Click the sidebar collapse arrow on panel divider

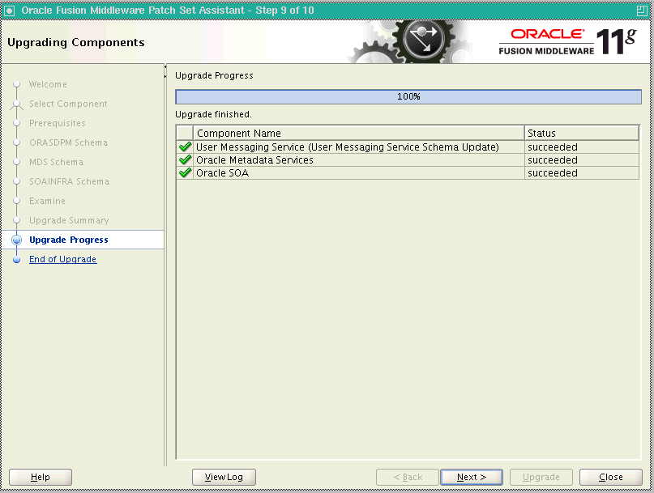click(165, 66)
